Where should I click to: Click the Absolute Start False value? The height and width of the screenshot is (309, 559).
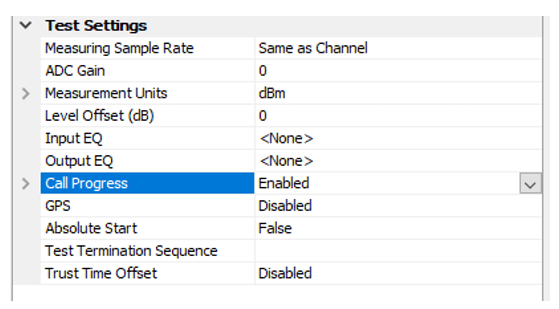tap(275, 228)
